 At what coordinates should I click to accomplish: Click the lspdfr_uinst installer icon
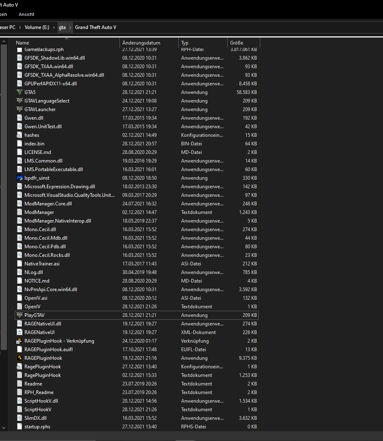tap(20, 178)
